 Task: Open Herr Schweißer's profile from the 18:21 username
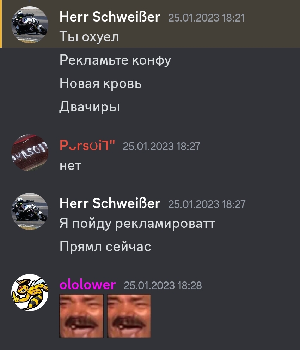(110, 17)
